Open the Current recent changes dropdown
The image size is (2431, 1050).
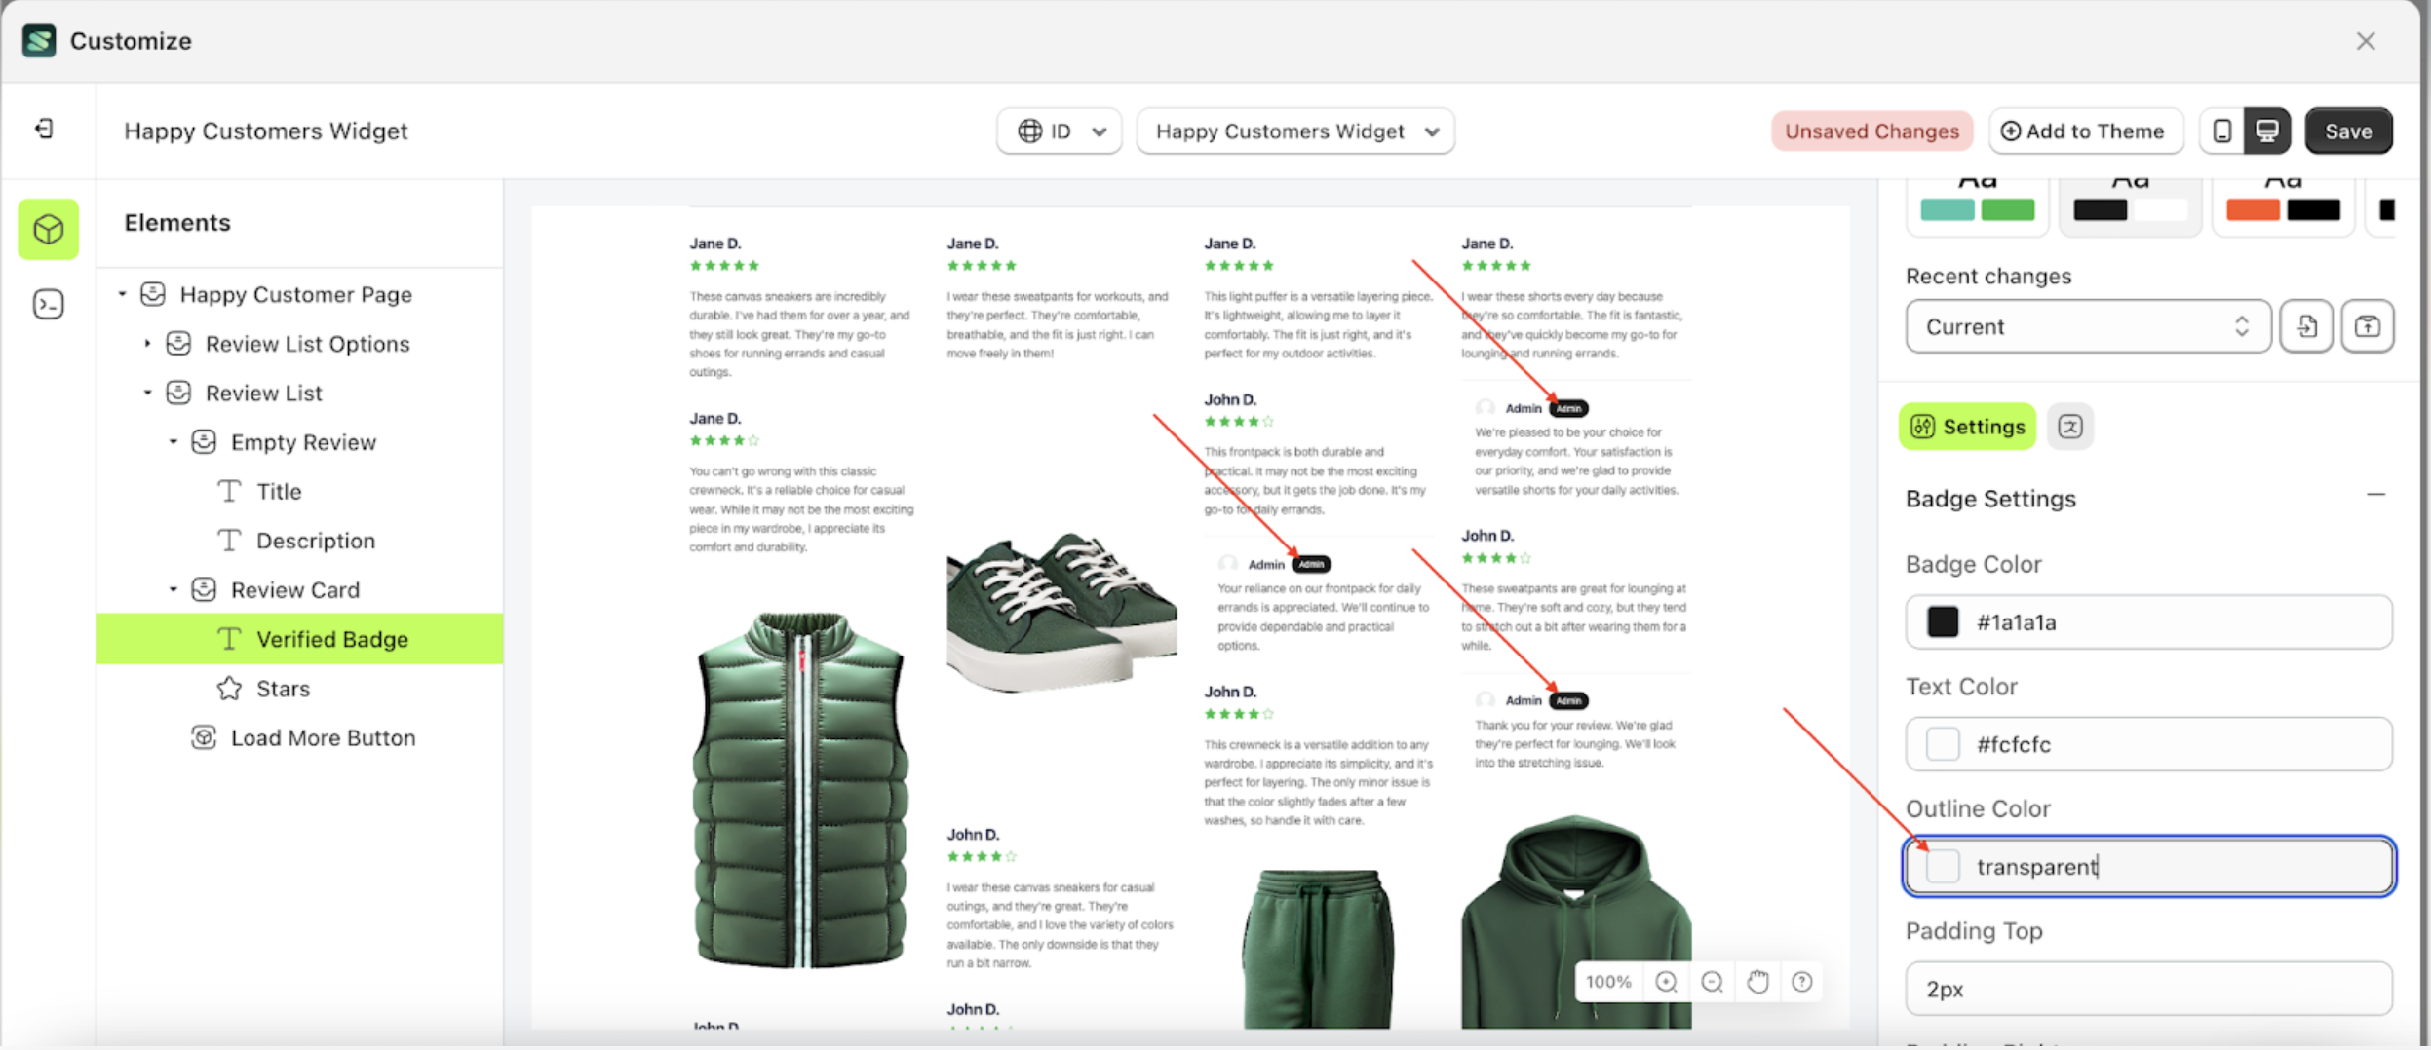click(x=2086, y=326)
